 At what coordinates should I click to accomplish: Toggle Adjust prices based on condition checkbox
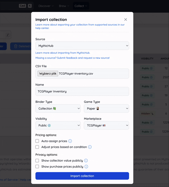37,147
